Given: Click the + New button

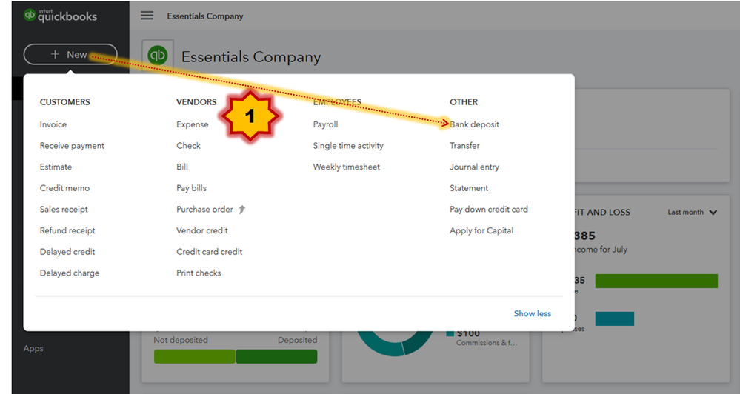Looking at the screenshot, I should [x=70, y=54].
